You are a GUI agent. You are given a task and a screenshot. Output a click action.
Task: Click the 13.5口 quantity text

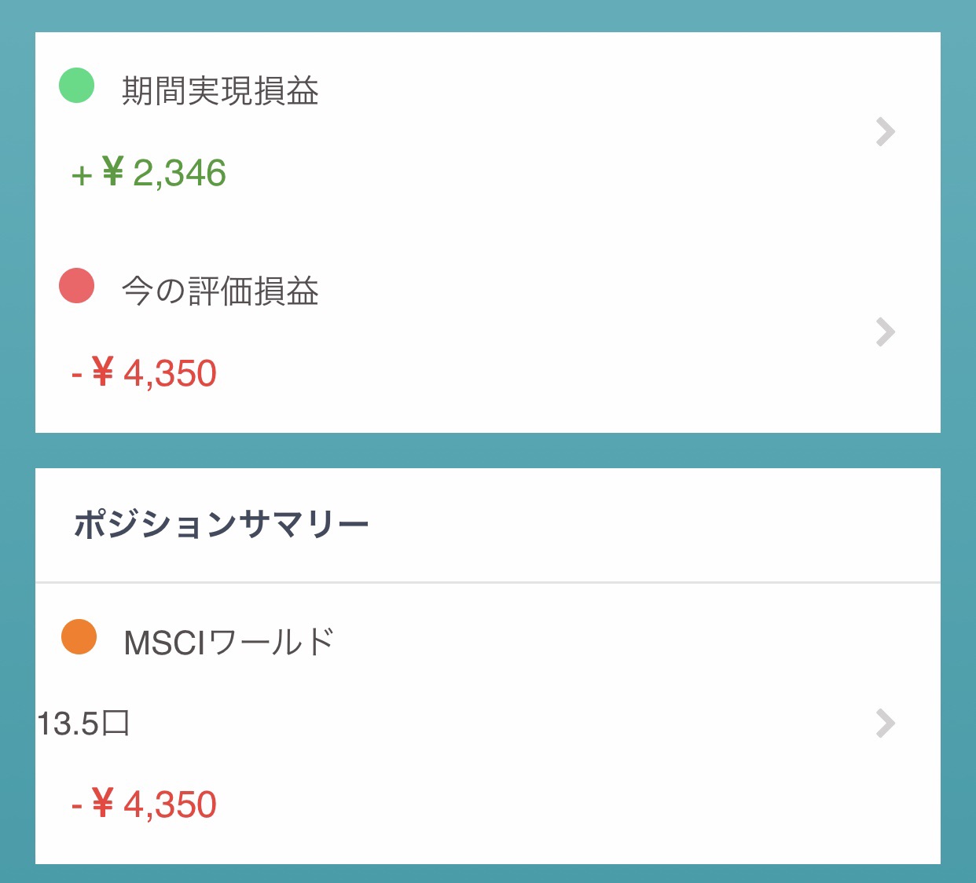83,724
